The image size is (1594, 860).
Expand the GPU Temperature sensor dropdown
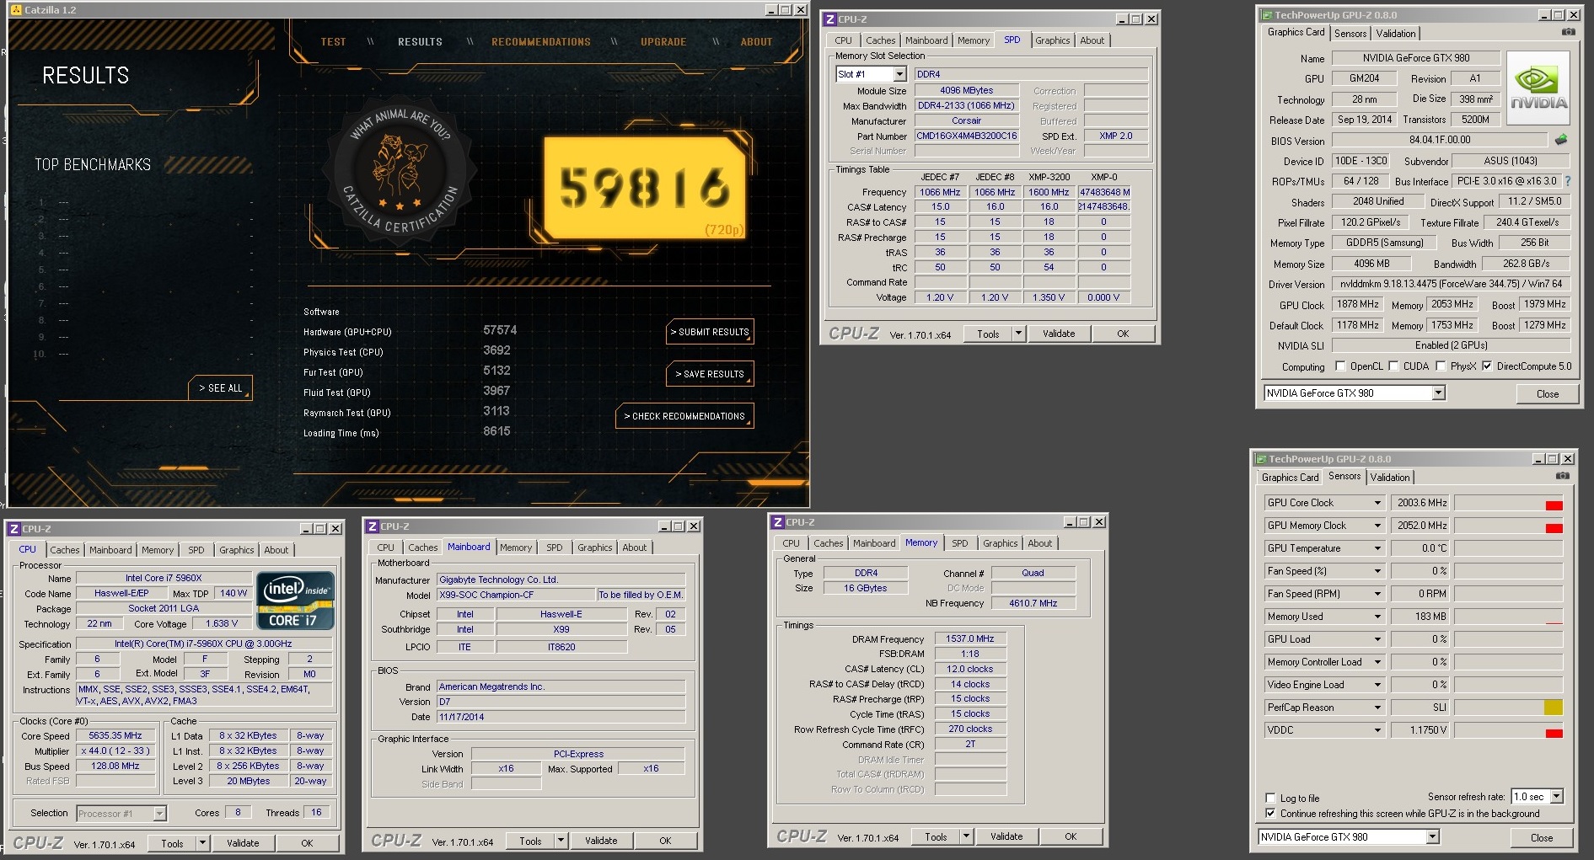coord(1377,548)
